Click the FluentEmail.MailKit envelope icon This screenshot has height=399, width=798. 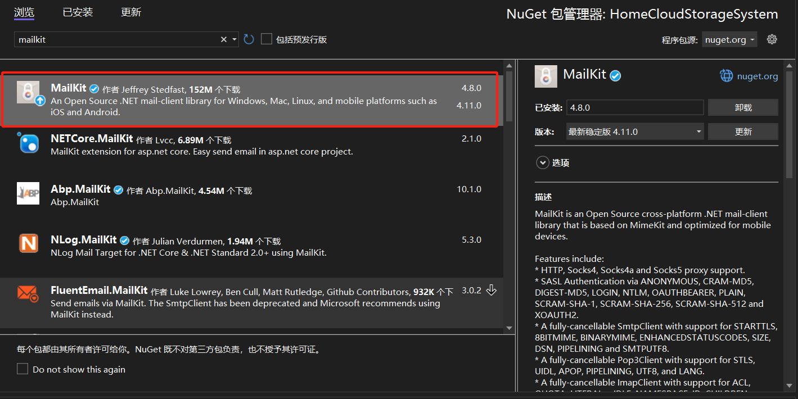click(x=28, y=294)
